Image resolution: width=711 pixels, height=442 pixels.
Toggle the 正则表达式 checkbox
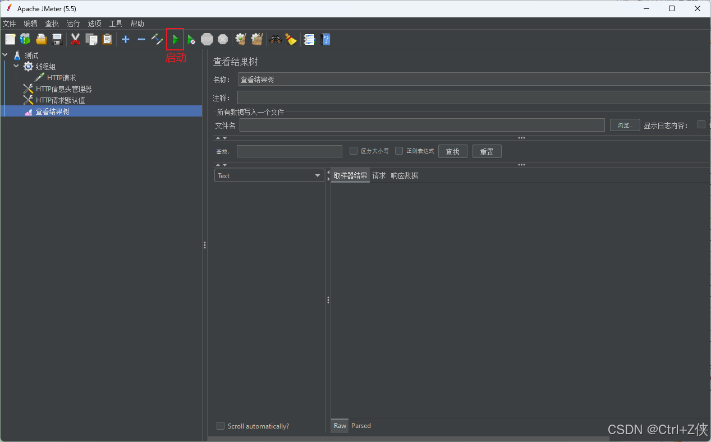click(399, 151)
